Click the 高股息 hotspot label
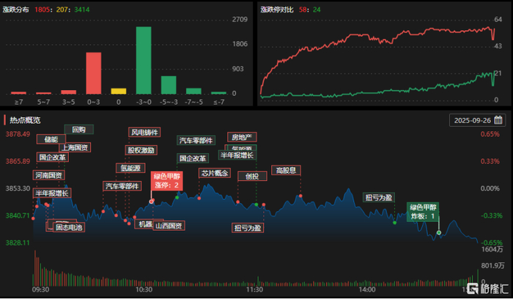Image resolution: width=513 pixels, height=299 pixels. 286,170
